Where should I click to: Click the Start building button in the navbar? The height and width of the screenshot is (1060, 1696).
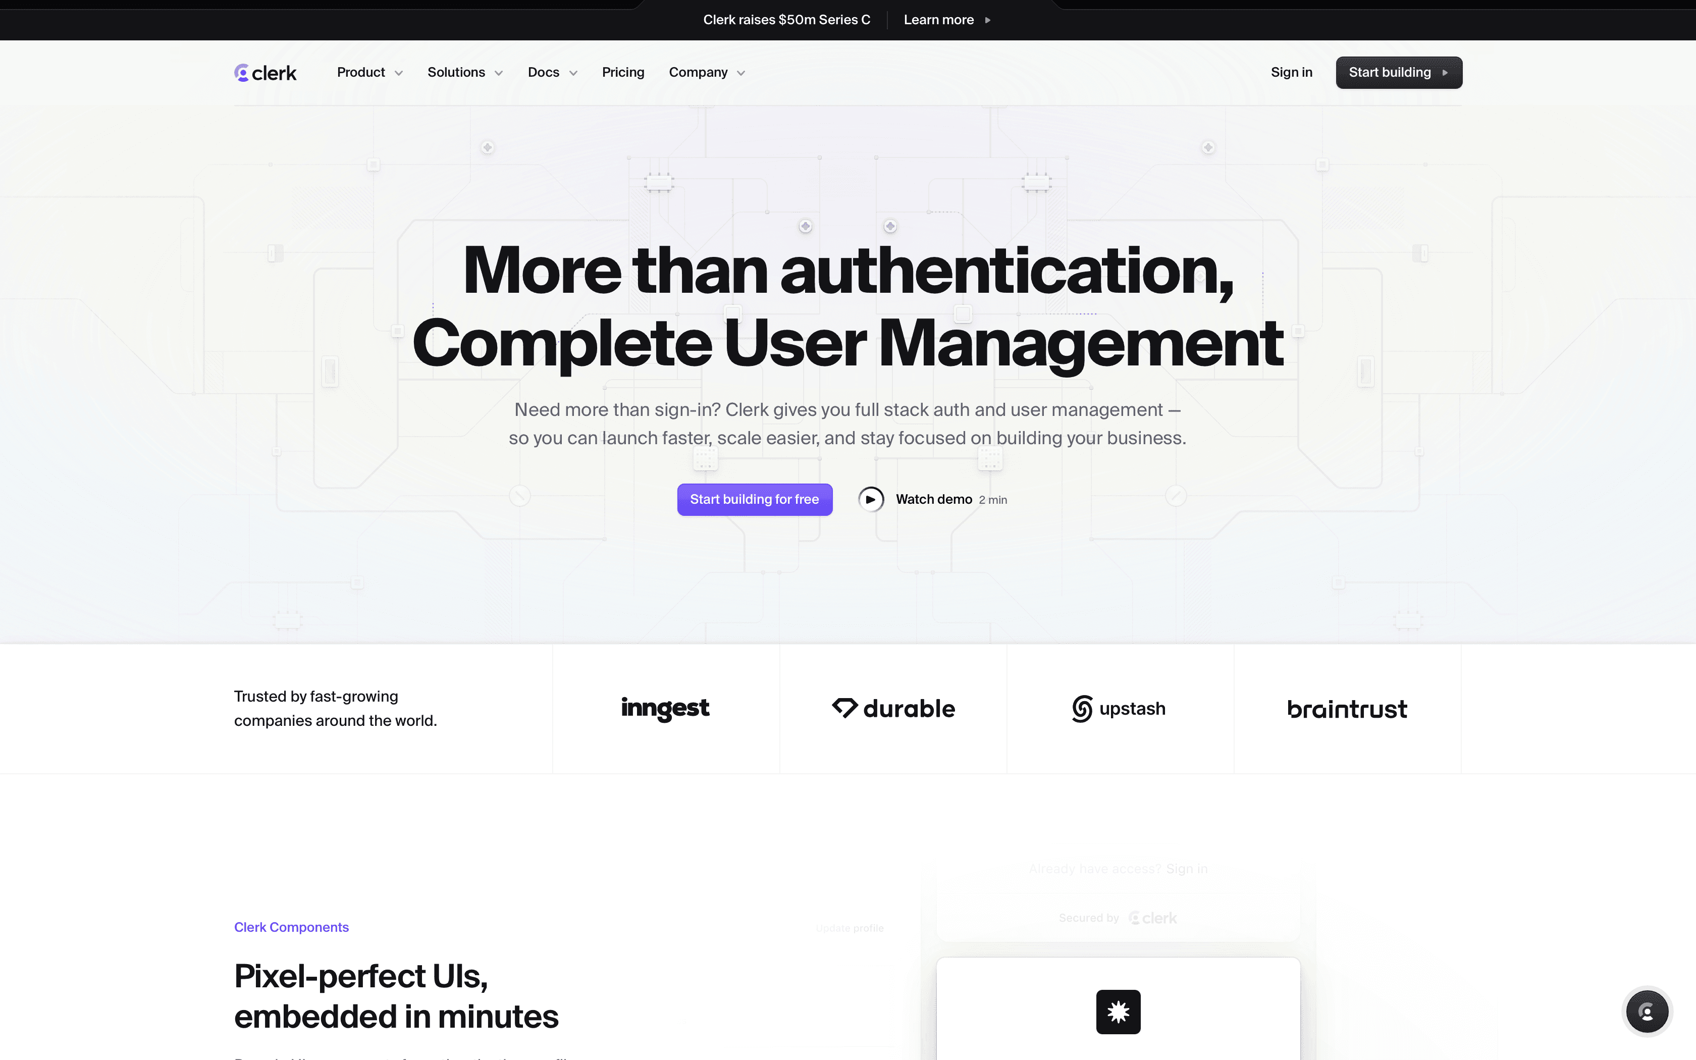1399,72
